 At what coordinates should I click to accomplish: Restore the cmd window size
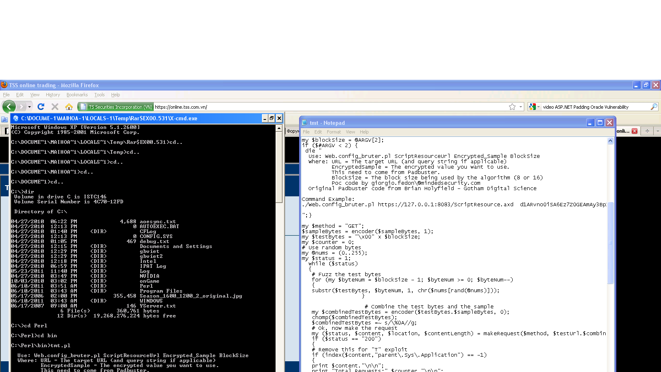click(x=272, y=118)
